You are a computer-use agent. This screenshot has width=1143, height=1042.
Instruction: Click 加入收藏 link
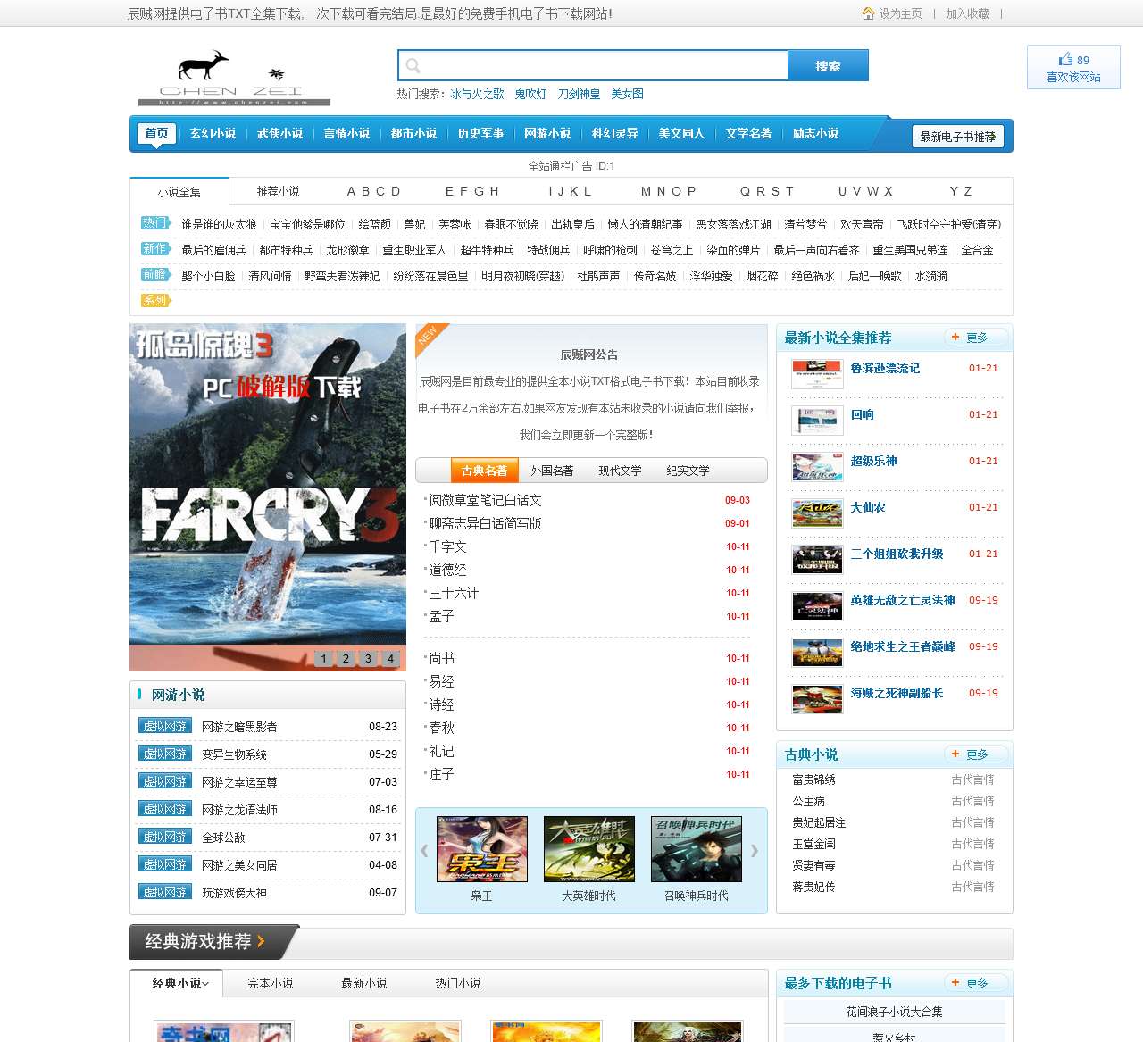[967, 13]
